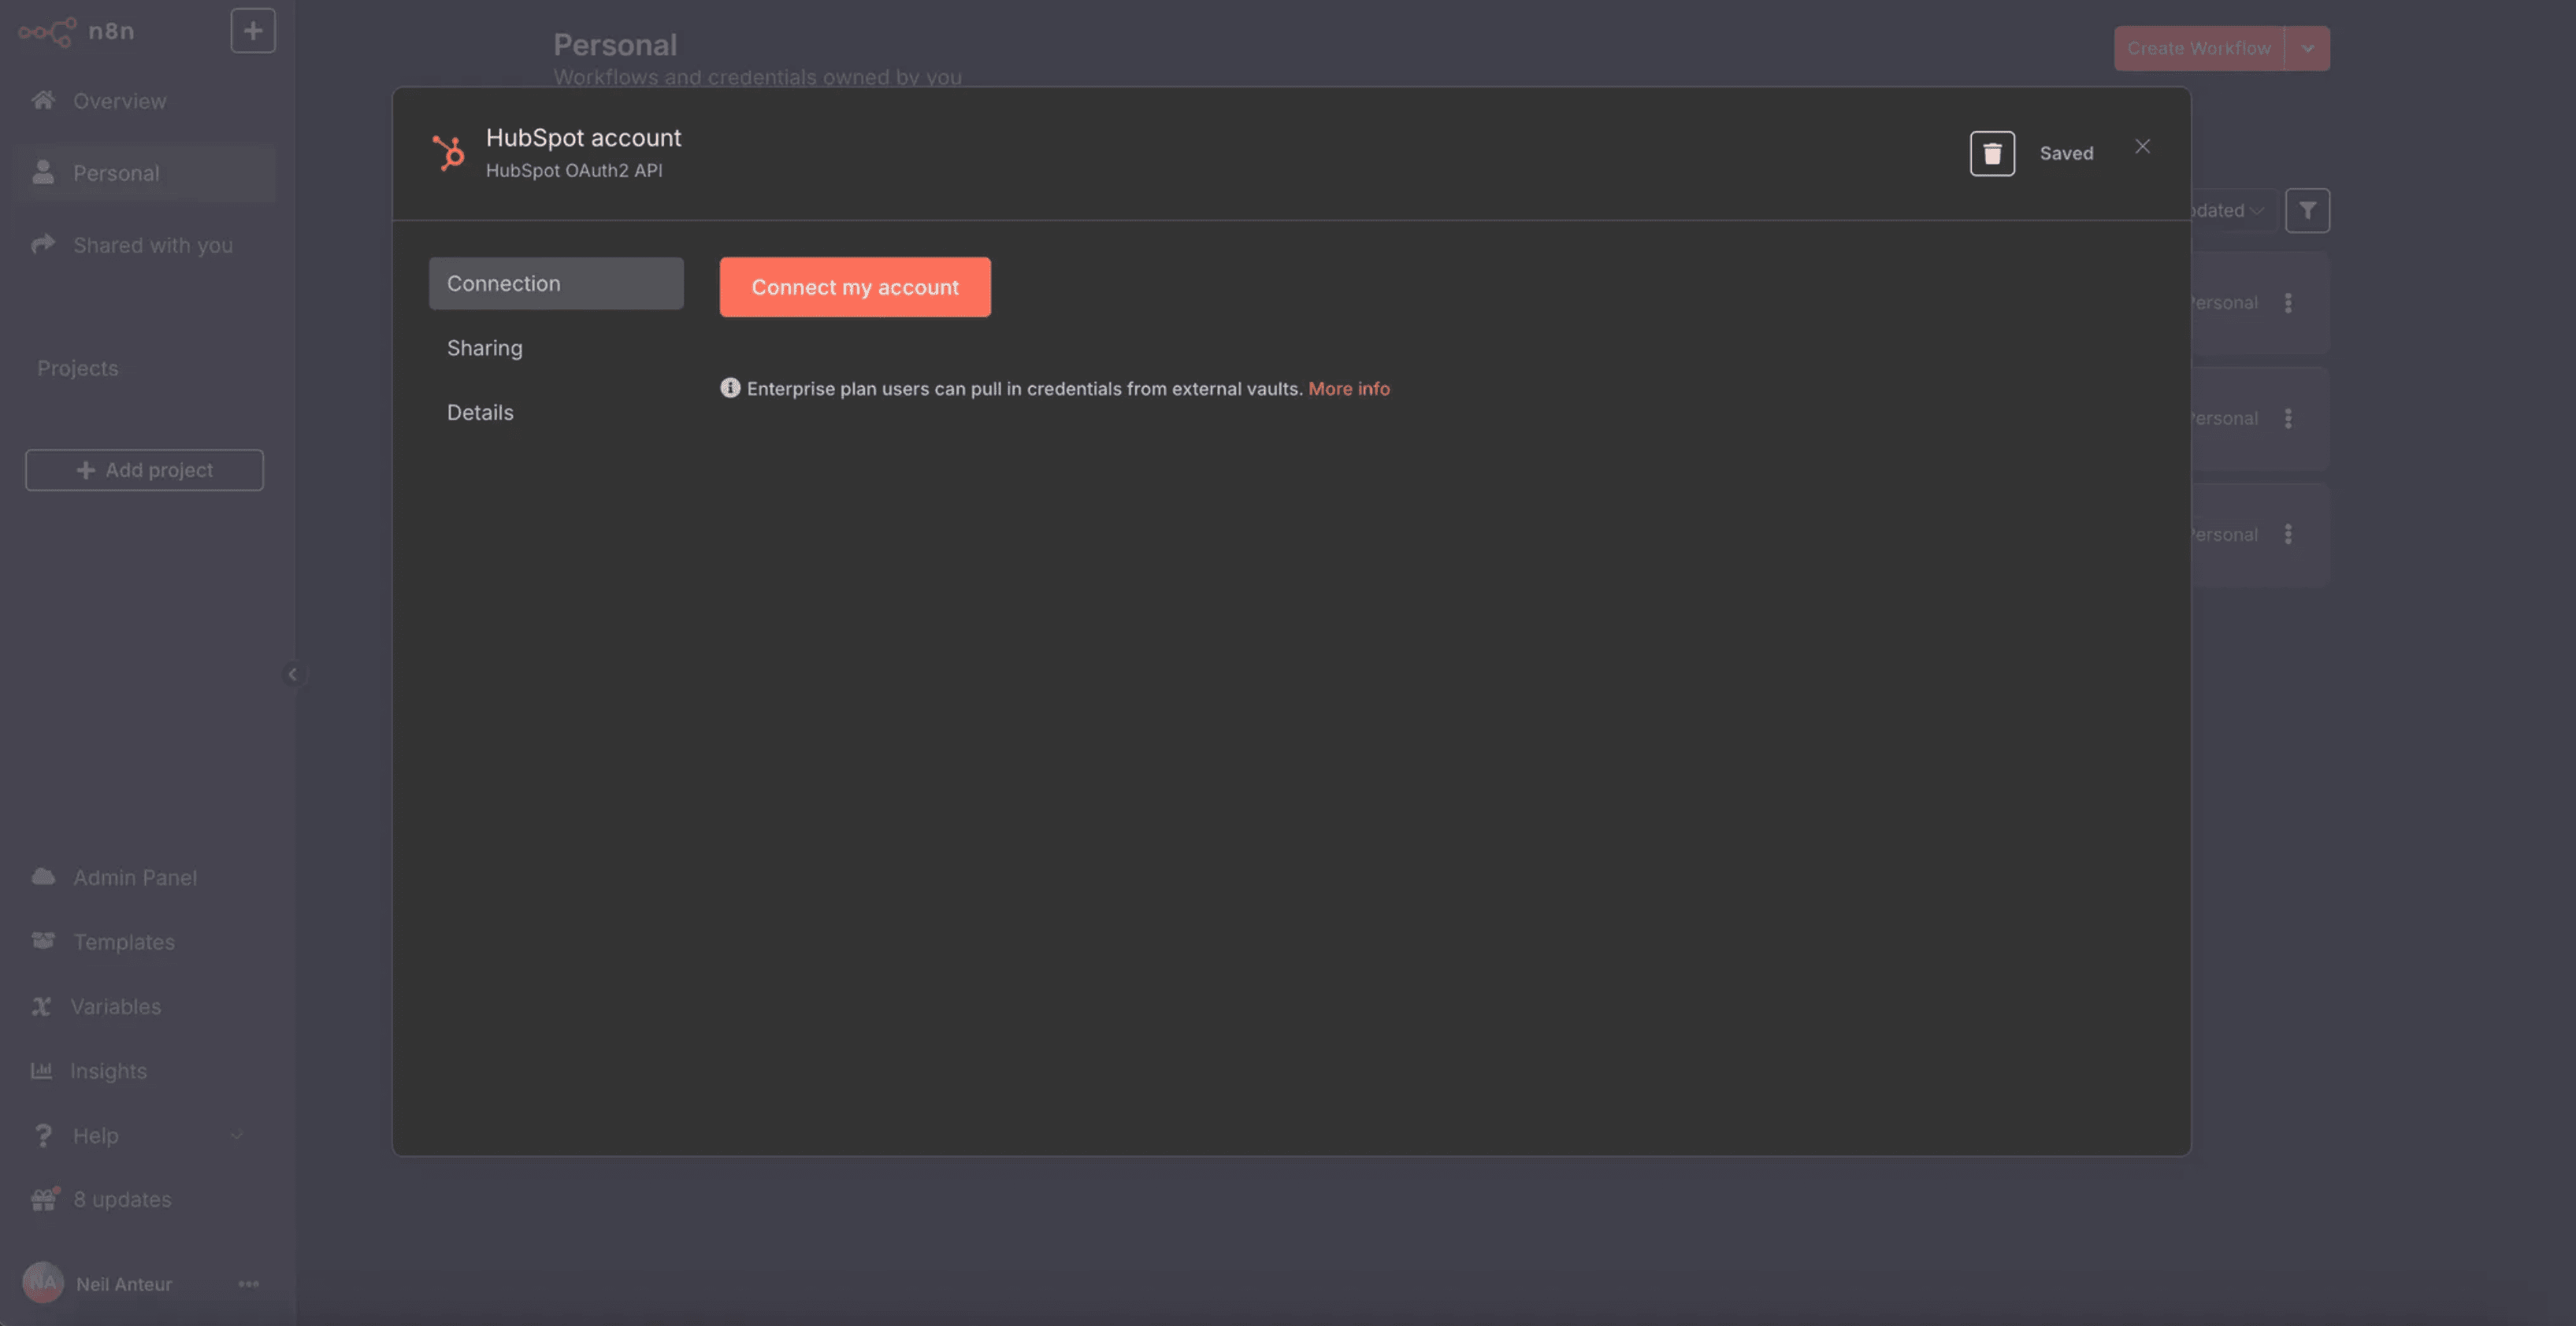Open the filter icon button
Image resolution: width=2576 pixels, height=1326 pixels.
click(2307, 211)
